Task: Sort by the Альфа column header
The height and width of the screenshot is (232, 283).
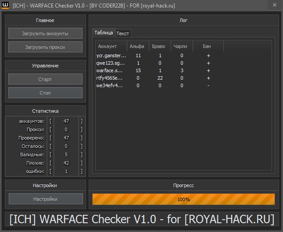Action: tap(138, 46)
